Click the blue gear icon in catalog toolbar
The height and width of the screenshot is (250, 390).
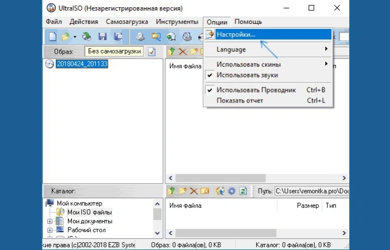click(232, 191)
